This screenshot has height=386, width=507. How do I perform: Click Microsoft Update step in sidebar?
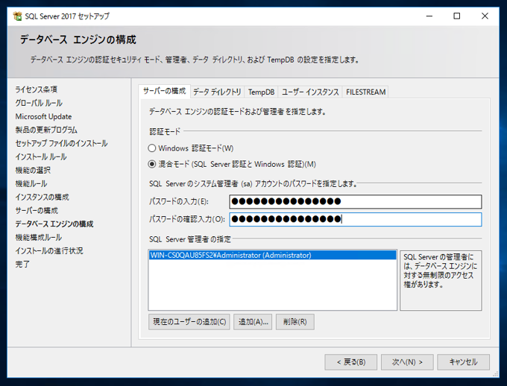coord(43,116)
